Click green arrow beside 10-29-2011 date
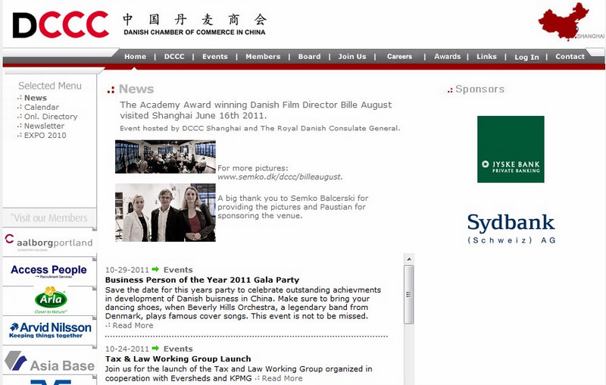 pos(155,269)
